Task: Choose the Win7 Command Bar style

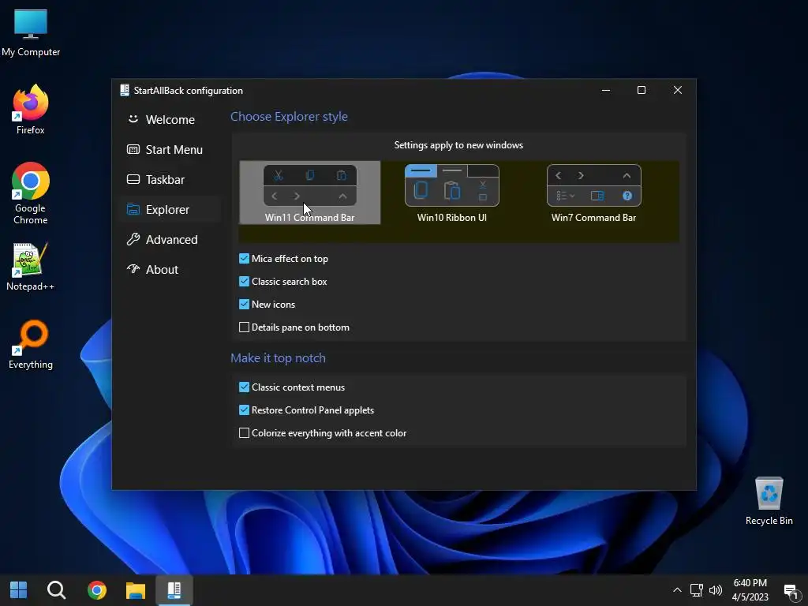Action: click(x=593, y=193)
